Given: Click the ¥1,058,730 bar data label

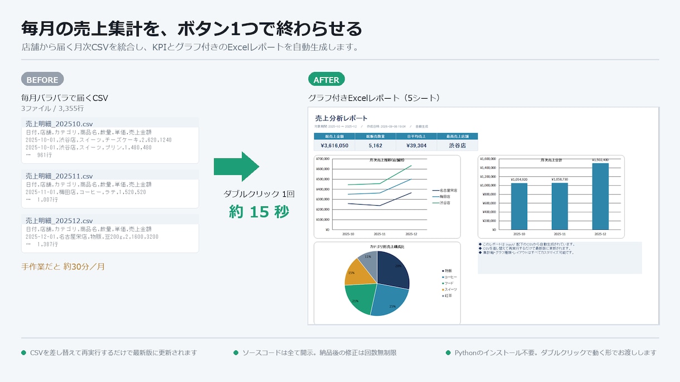Looking at the screenshot, I should [x=560, y=180].
